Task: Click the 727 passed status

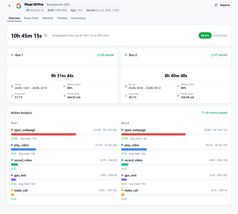Action: click(219, 55)
